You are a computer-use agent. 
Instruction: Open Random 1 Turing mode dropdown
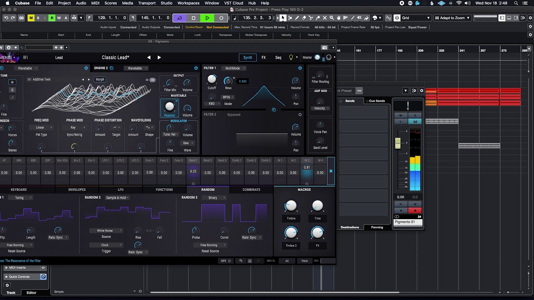point(21,197)
